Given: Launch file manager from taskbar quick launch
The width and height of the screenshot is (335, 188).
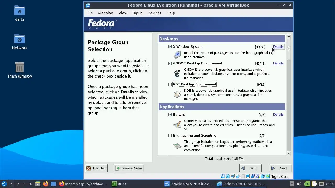Looking at the screenshot, I should pyautogui.click(x=37, y=184).
